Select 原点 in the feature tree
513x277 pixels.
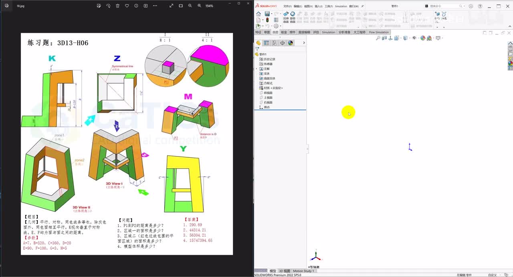click(265, 107)
